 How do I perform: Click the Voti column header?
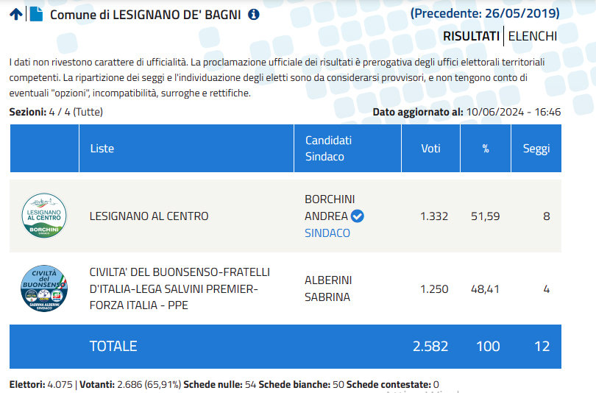click(430, 148)
